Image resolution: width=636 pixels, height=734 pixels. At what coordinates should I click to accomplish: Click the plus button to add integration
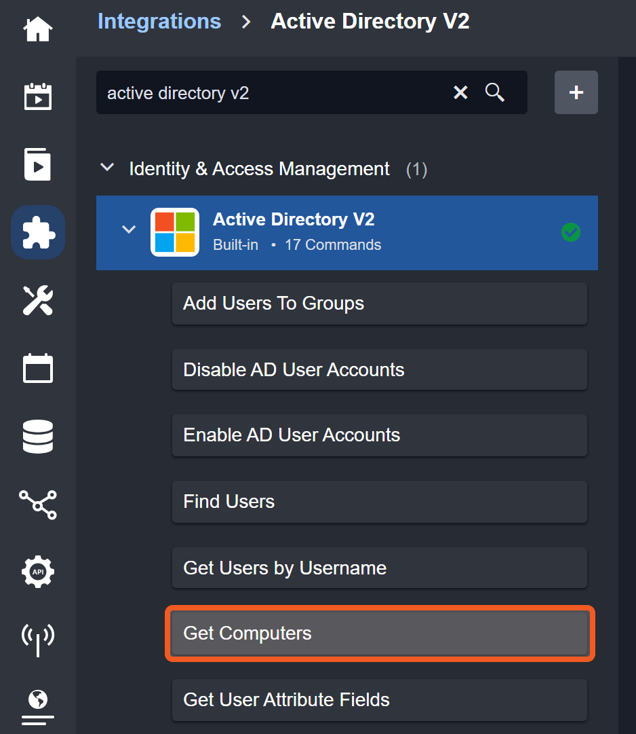576,92
